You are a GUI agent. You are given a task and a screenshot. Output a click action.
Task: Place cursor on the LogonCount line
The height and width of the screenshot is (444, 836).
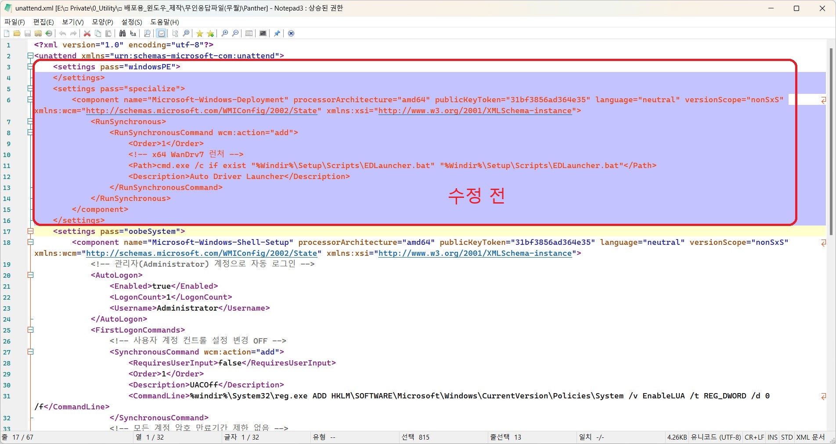coord(171,297)
